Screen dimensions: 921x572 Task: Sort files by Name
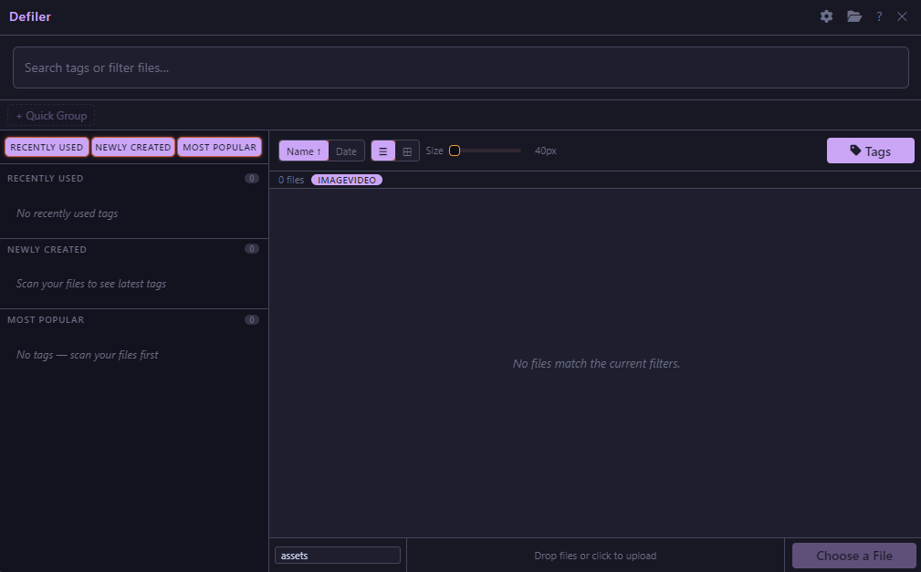point(303,151)
